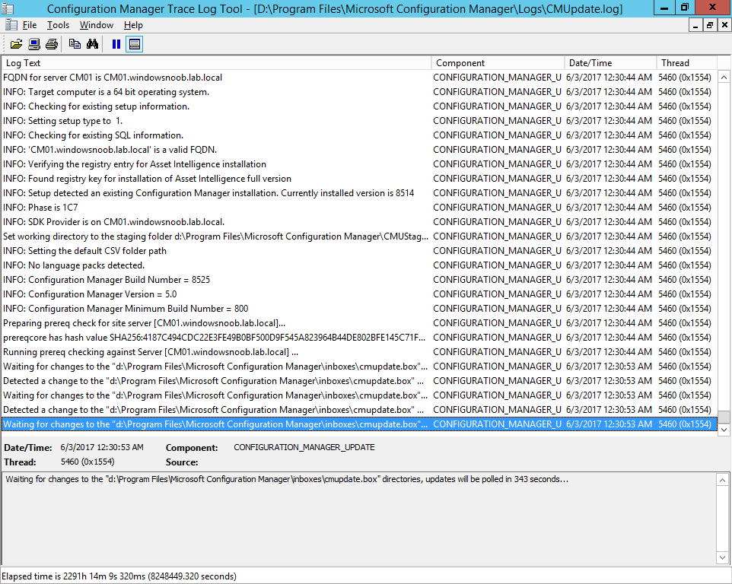Click the log message text in details box
The height and width of the screenshot is (584, 732).
[x=287, y=479]
